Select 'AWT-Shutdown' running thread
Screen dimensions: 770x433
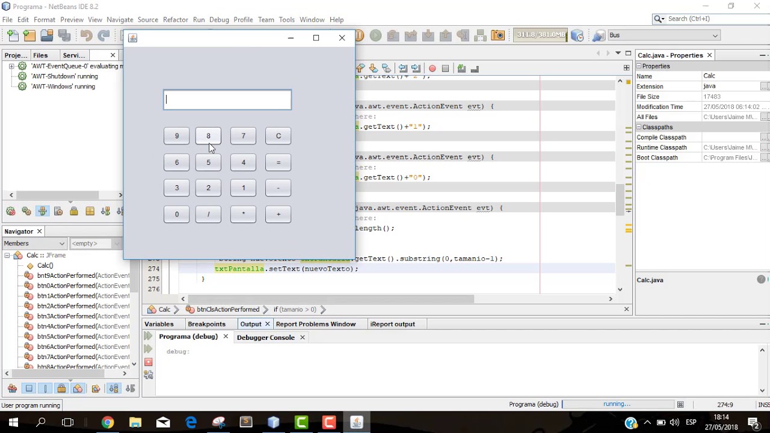tap(64, 76)
